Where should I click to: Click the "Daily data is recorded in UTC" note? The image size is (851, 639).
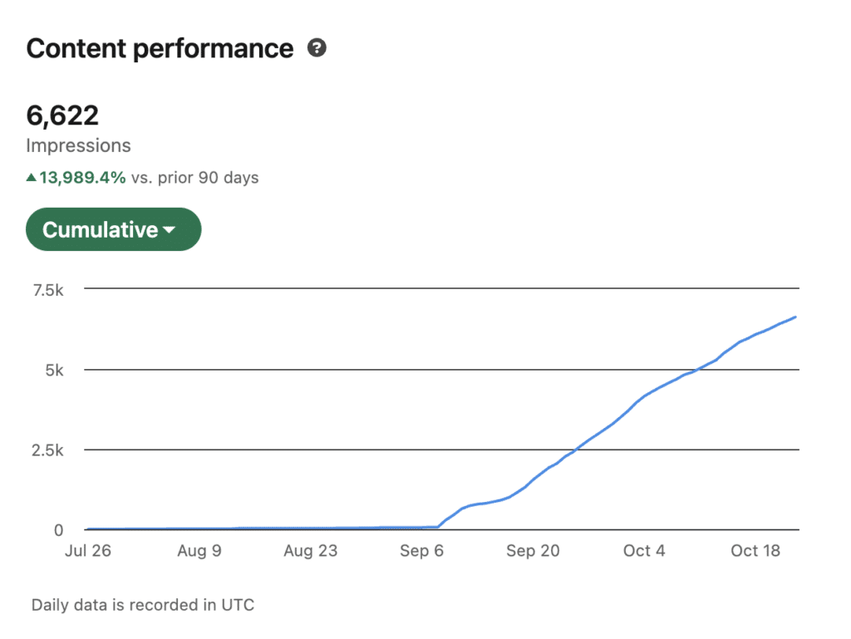[143, 605]
